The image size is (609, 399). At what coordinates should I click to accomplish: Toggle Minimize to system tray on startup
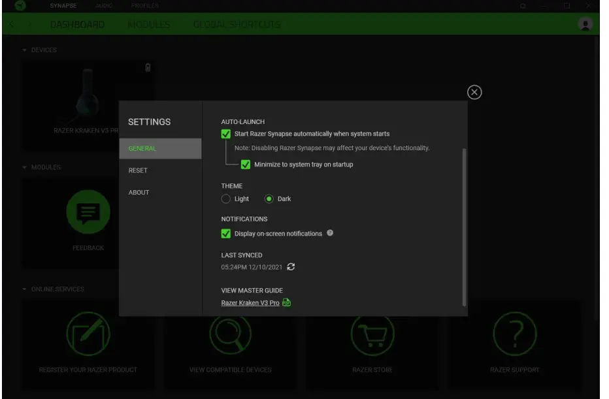coord(246,165)
